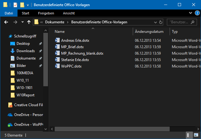Click the search box
This screenshot has width=201, height=139.
(x=182, y=22)
